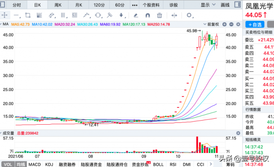Screen dimensions: 274x167
Task: Switch to 日K daily chart tab
Action: pyautogui.click(x=37, y=5)
